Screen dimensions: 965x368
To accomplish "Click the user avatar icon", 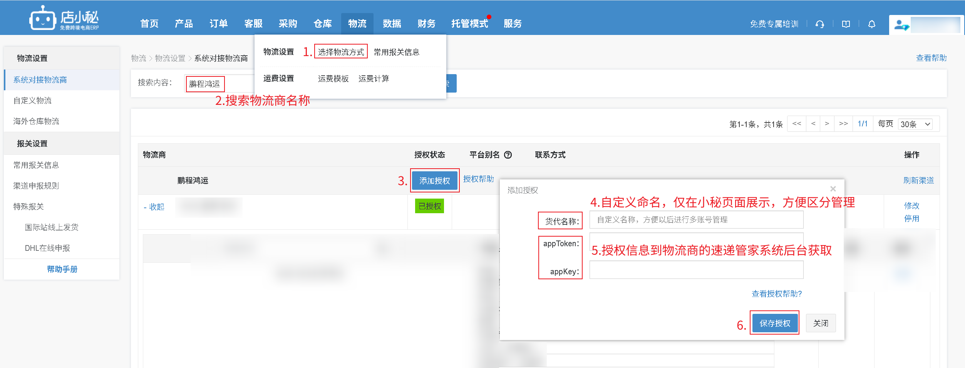I will click(x=901, y=25).
